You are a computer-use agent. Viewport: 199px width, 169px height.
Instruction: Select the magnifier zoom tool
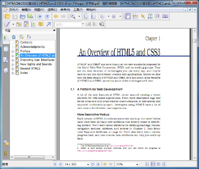[x=73, y=16]
